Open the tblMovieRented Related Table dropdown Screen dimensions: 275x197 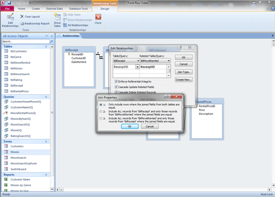(169, 61)
